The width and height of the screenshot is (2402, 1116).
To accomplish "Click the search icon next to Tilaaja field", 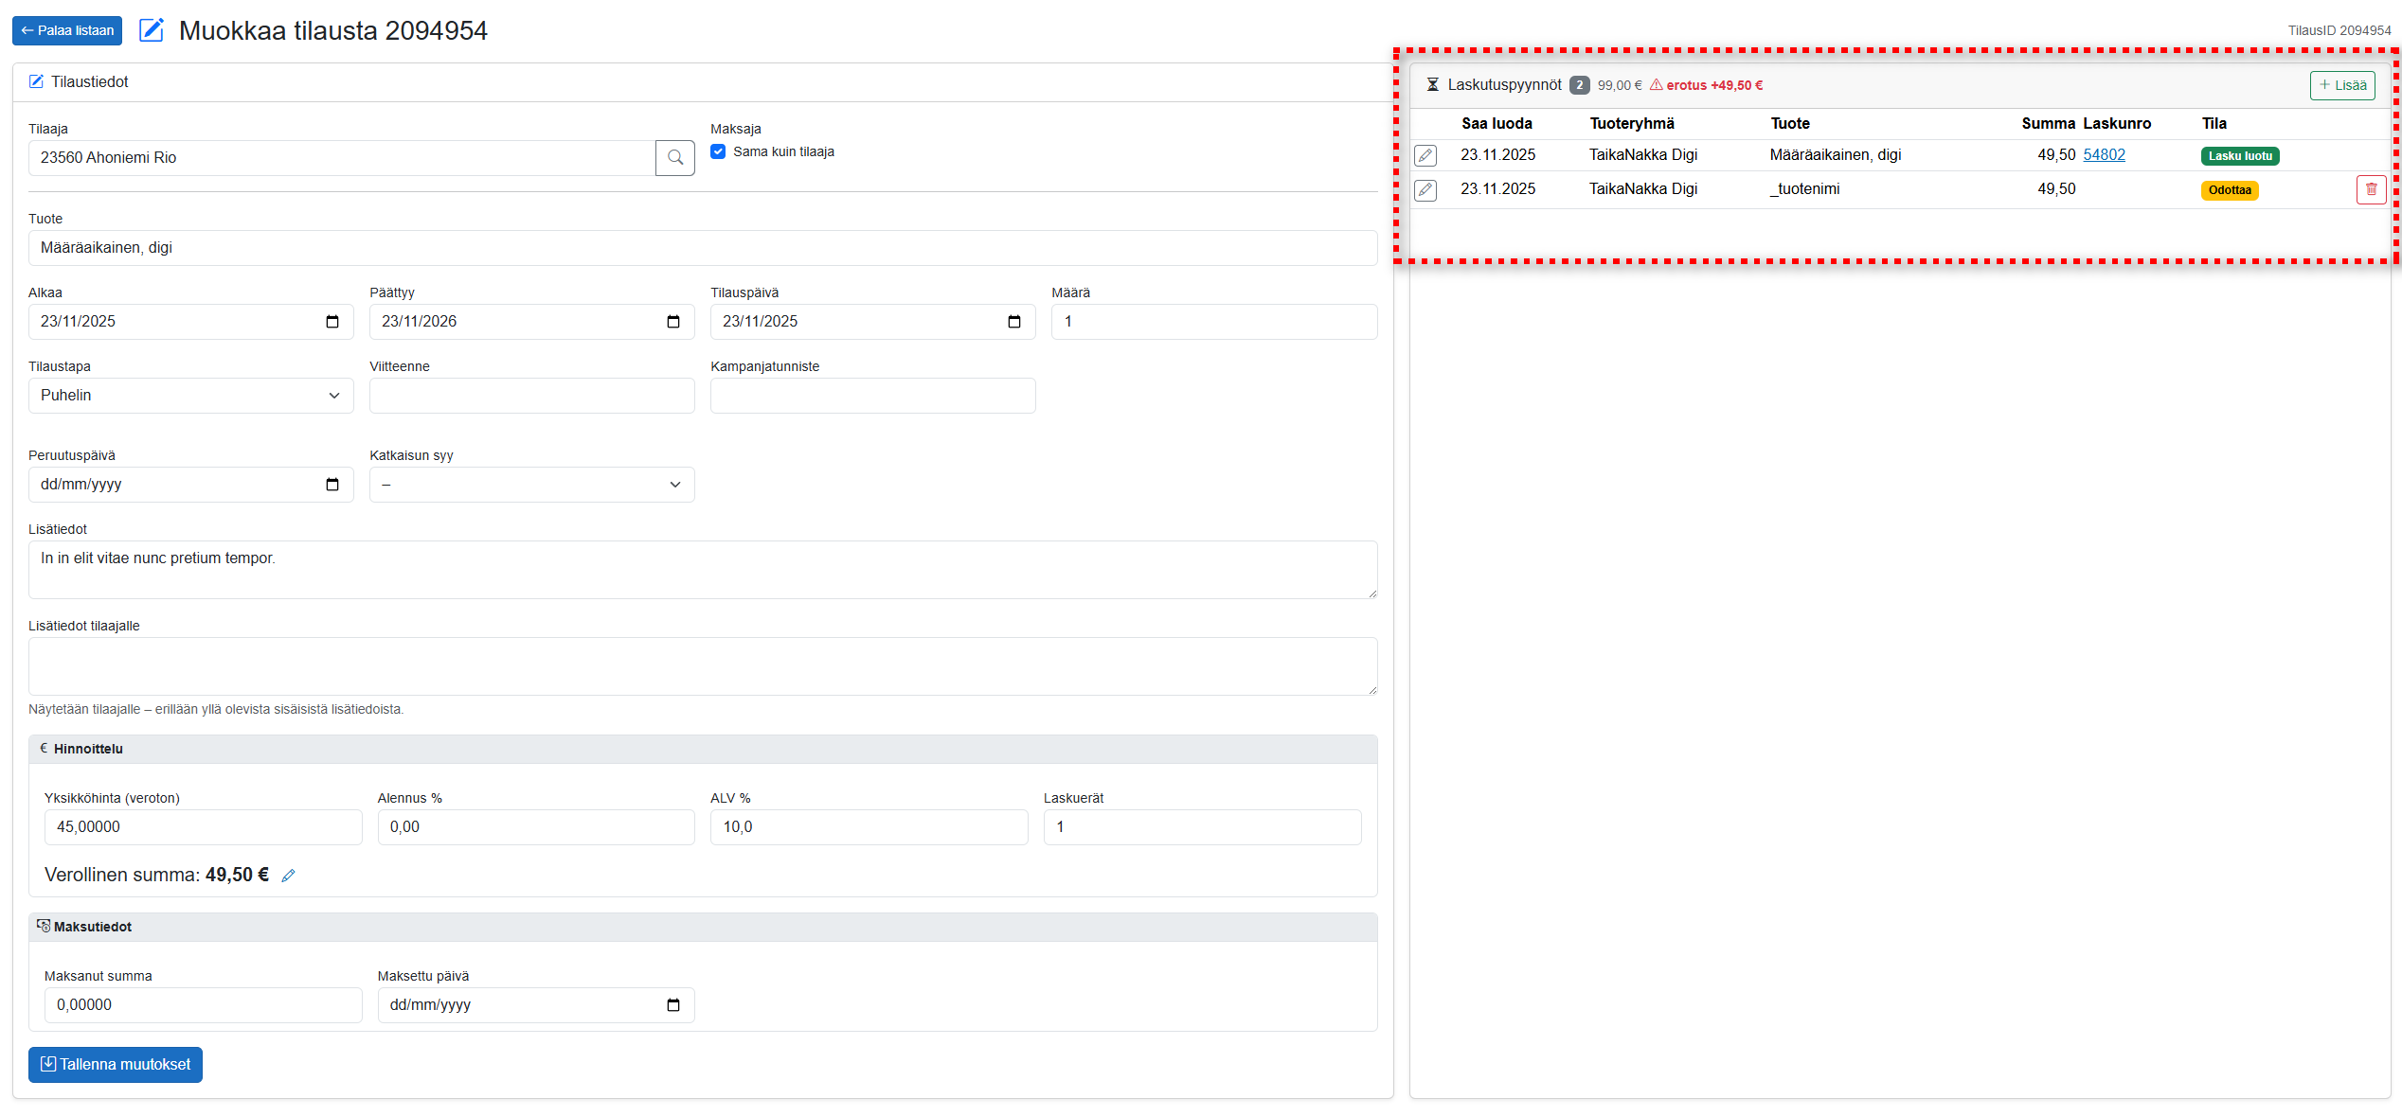I will (674, 158).
